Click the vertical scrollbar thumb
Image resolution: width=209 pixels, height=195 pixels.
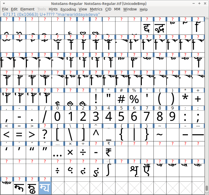207,188
